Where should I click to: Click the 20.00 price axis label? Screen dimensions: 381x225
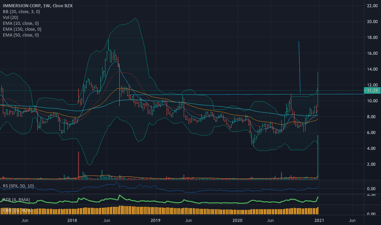(372, 22)
